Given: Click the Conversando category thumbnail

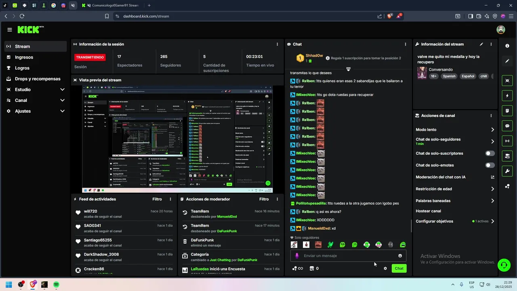Looking at the screenshot, I should pyautogui.click(x=422, y=73).
